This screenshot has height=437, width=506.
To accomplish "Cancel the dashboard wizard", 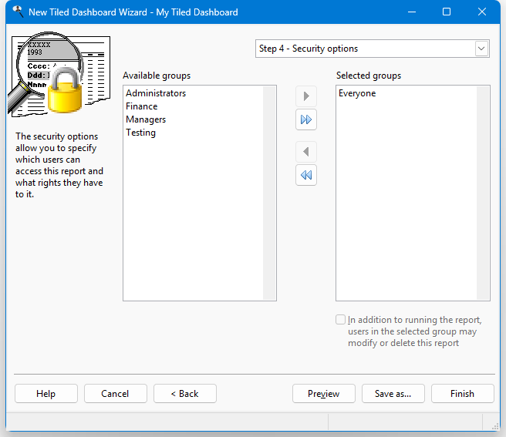I will pyautogui.click(x=115, y=394).
